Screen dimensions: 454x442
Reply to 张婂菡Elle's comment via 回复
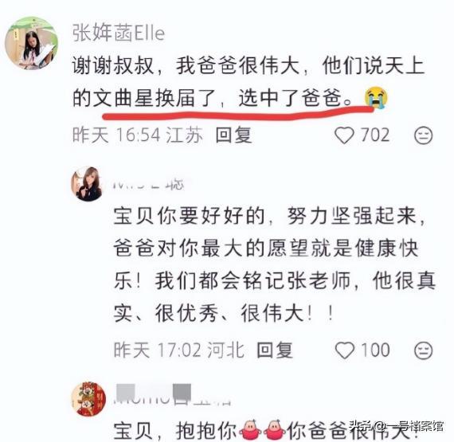click(233, 135)
